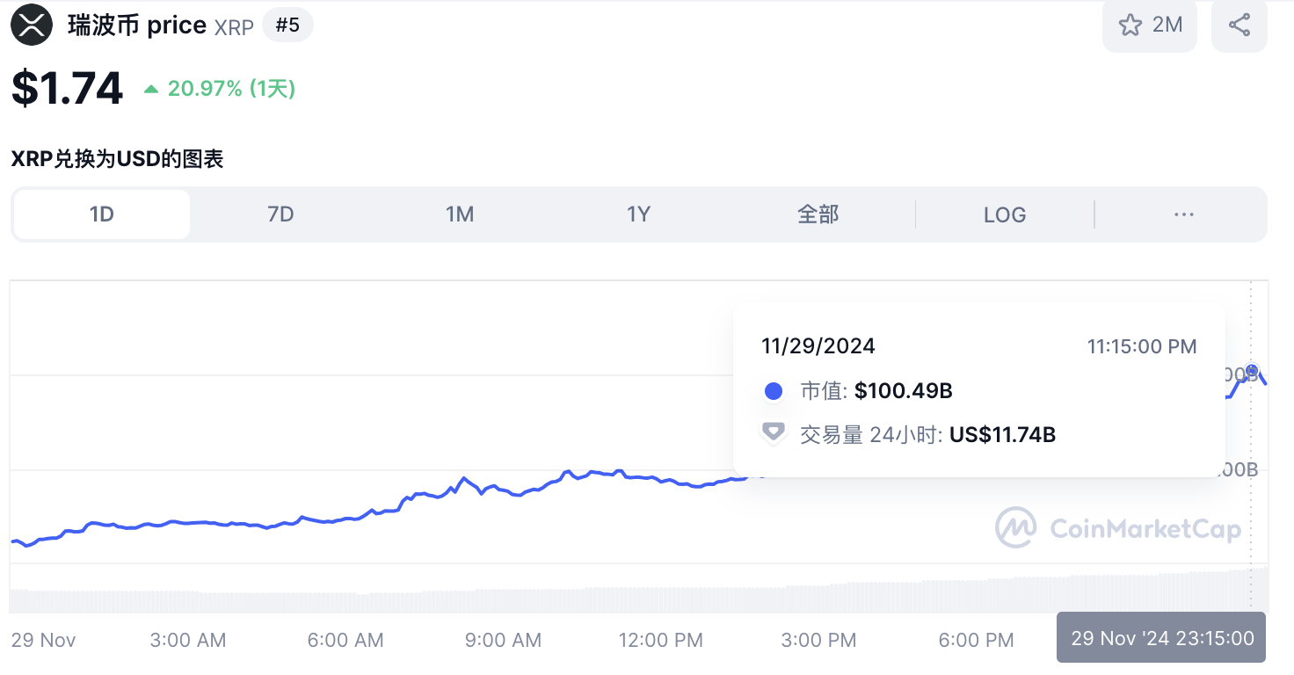Image resolution: width=1294 pixels, height=675 pixels.
Task: Click the green up-arrow price indicator
Action: pyautogui.click(x=151, y=87)
